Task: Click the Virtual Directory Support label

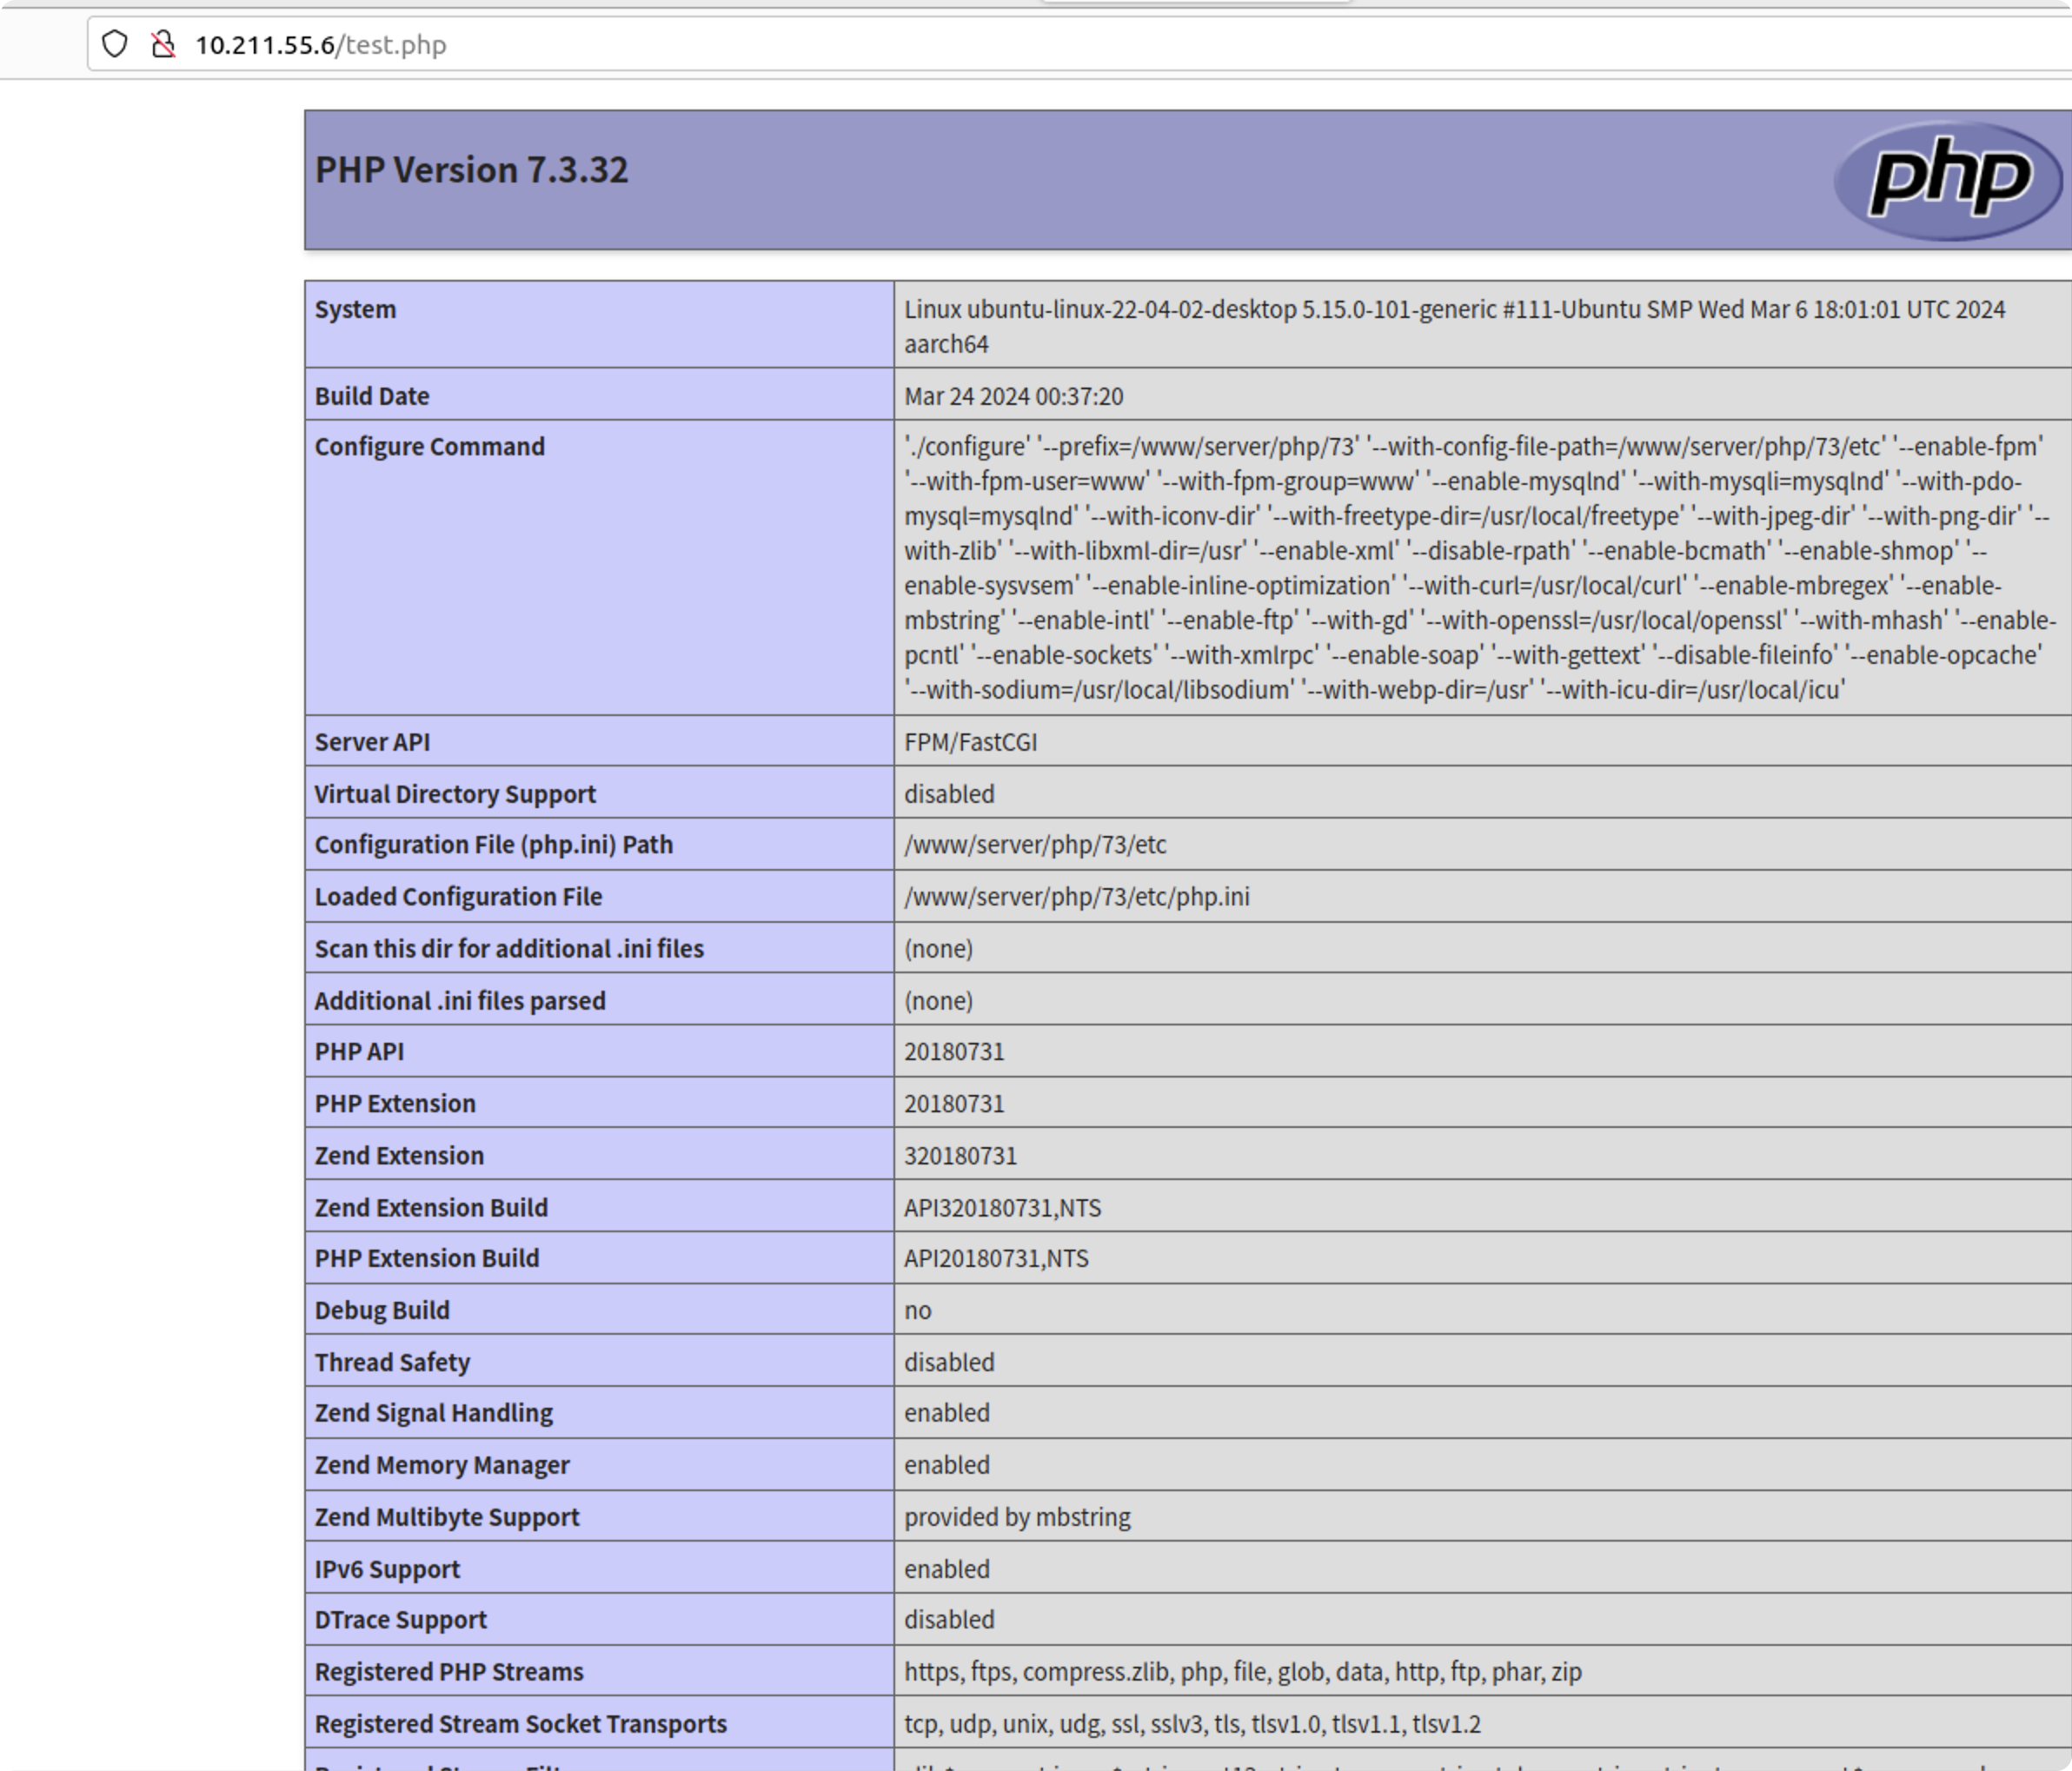Action: pos(454,794)
